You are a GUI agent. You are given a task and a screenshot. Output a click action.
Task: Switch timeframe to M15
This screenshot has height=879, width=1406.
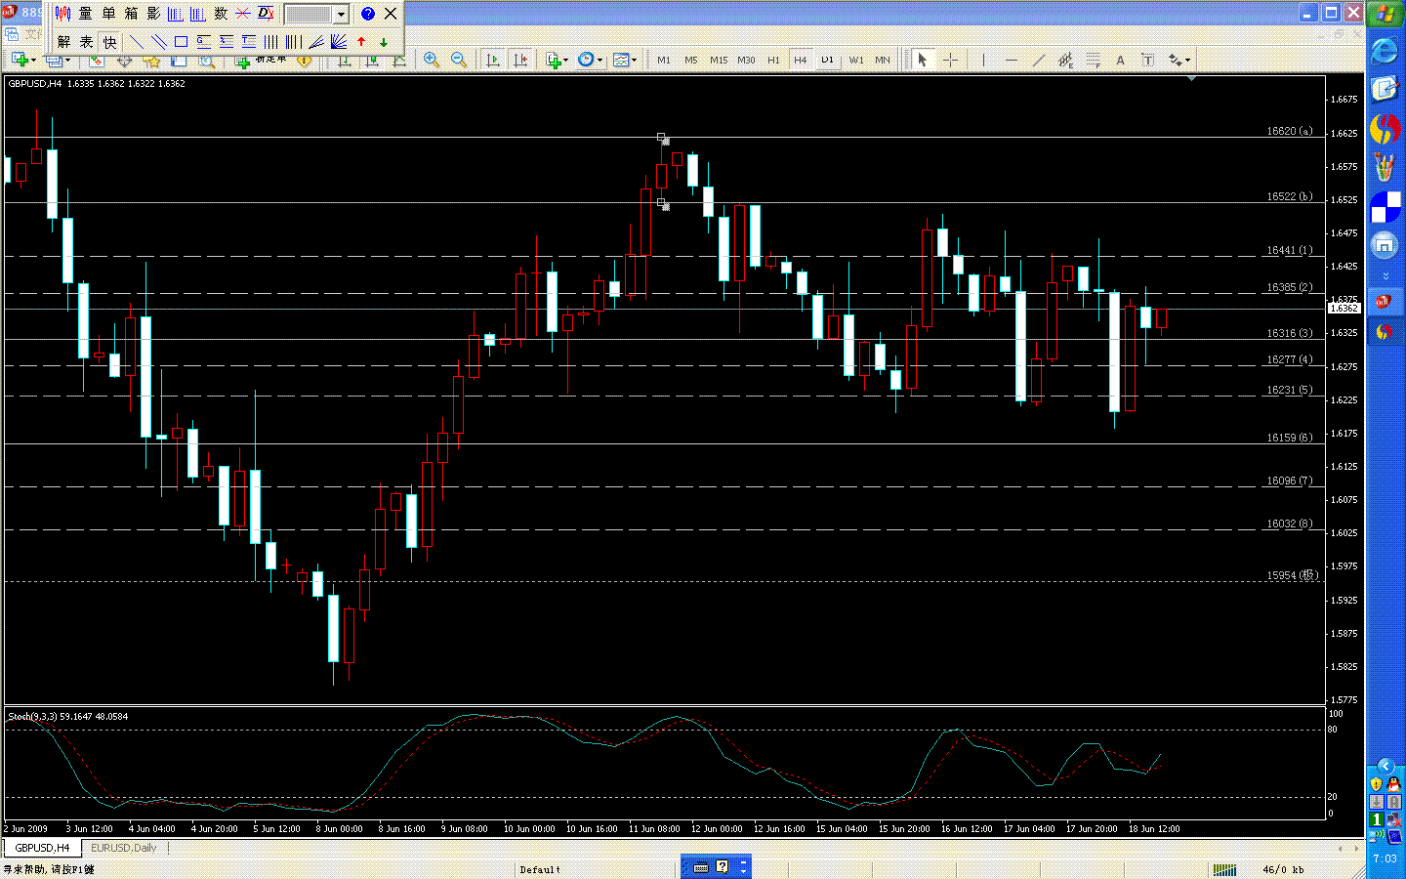click(719, 60)
